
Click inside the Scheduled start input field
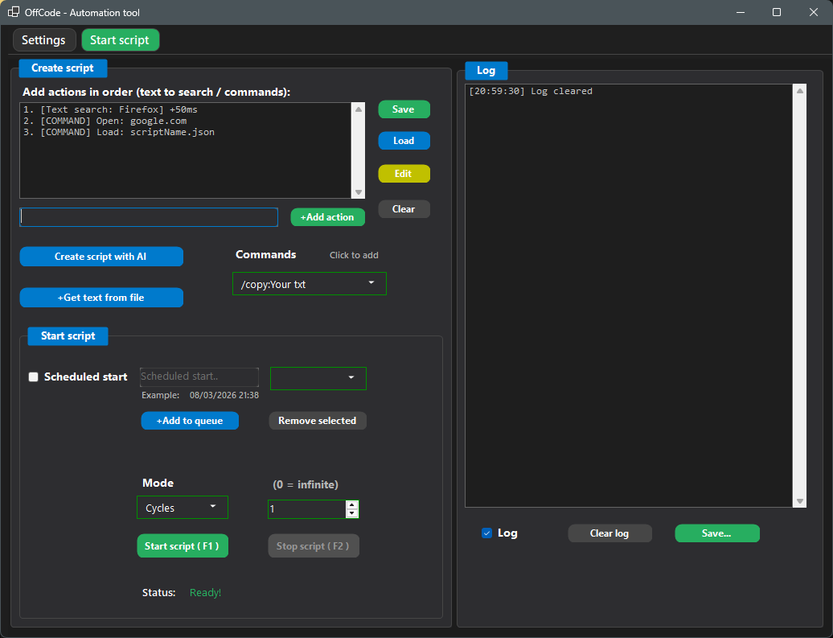[199, 377]
